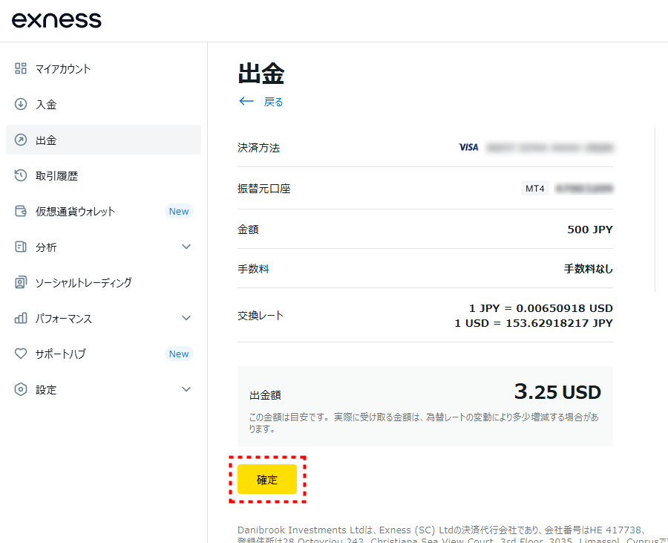Click the New badge beside 仮想通貨ウォレット
The height and width of the screenshot is (543, 668).
click(x=179, y=212)
